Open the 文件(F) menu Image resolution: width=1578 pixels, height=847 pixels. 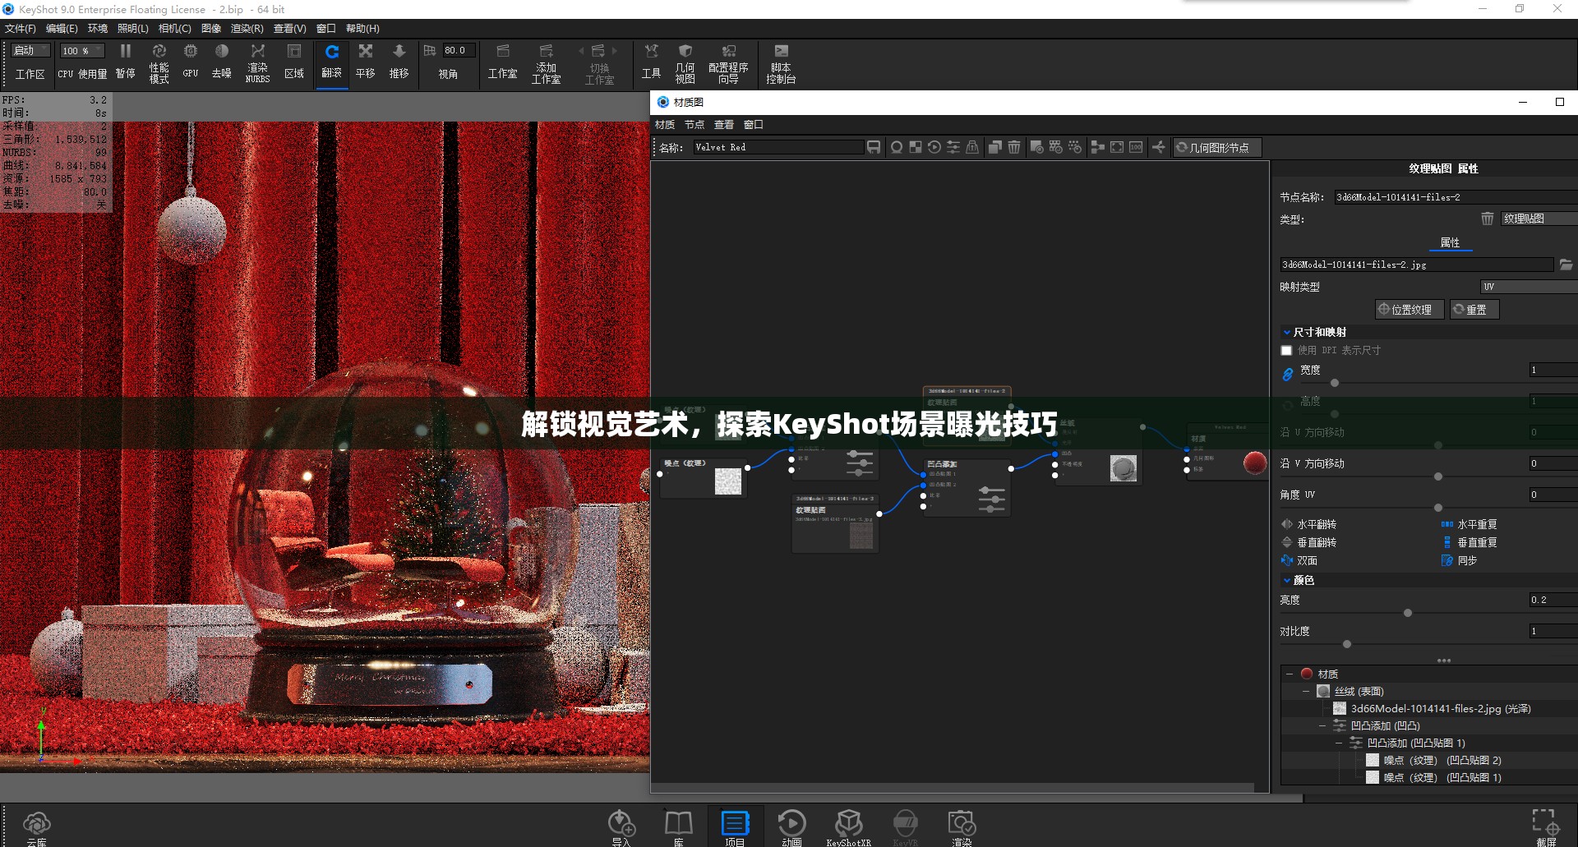tap(21, 29)
